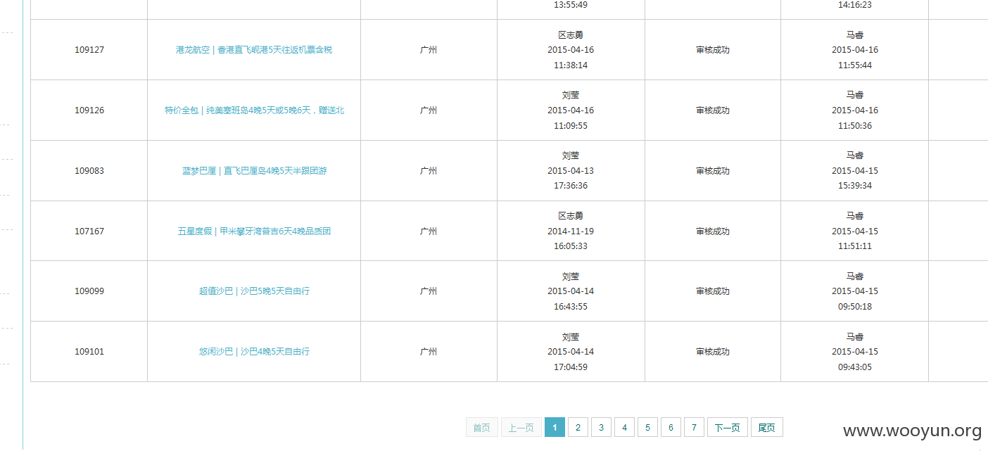Click the 尾页 last page button
988x451 pixels.
(x=767, y=427)
